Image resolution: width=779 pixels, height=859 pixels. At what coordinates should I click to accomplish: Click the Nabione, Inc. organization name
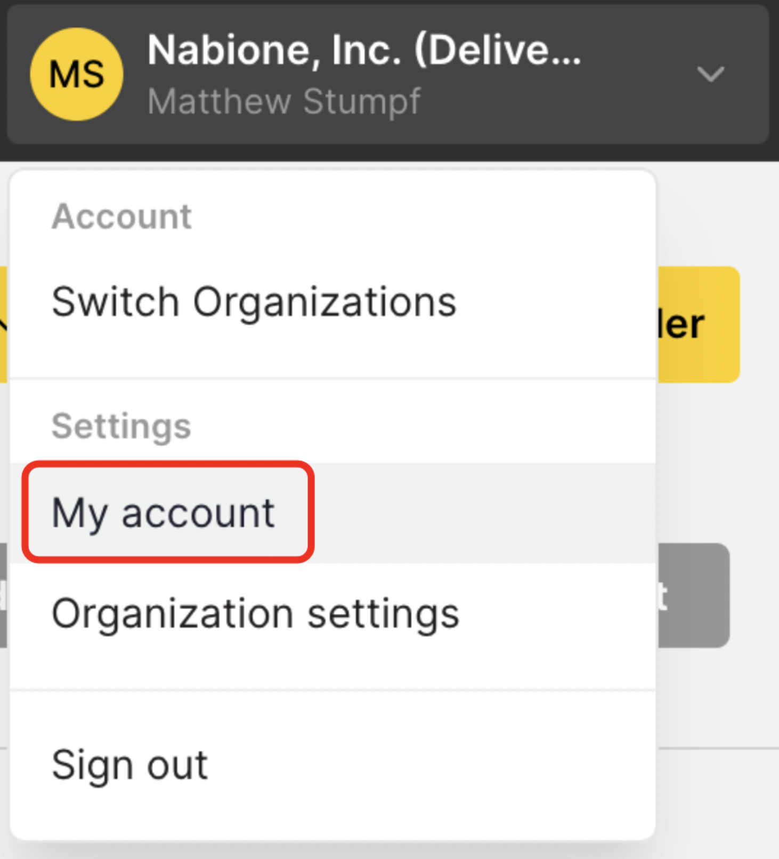(364, 51)
